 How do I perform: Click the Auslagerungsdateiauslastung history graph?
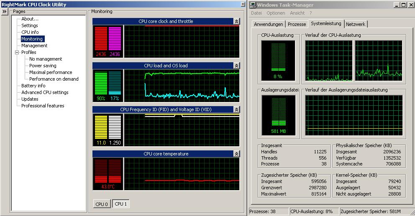tap(354, 115)
